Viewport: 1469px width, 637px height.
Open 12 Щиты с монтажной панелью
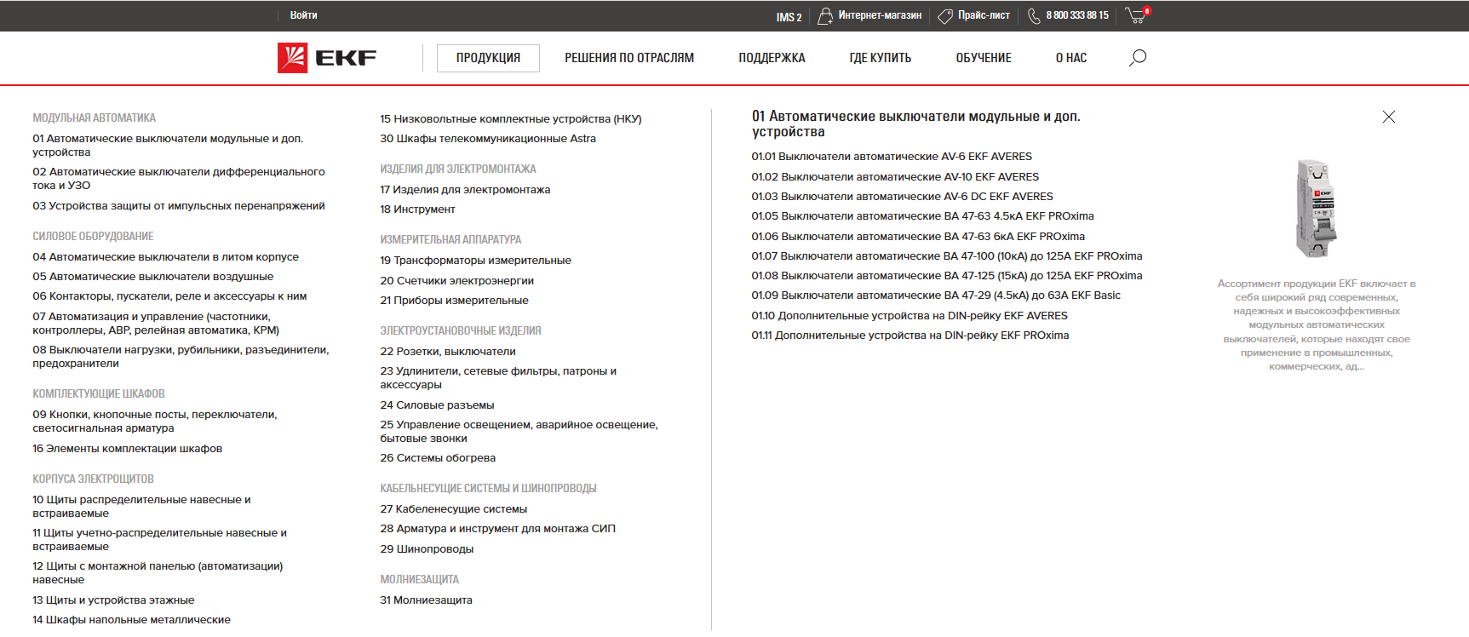click(x=158, y=573)
